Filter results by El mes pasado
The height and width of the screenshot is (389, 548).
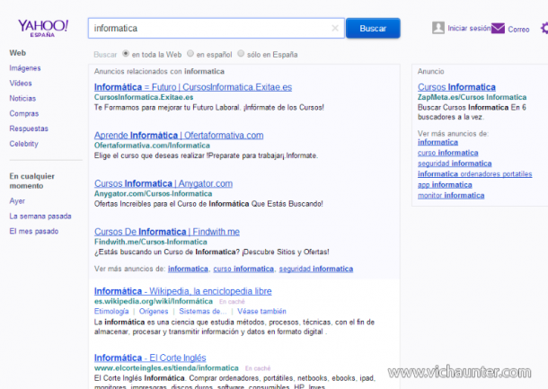click(x=34, y=231)
